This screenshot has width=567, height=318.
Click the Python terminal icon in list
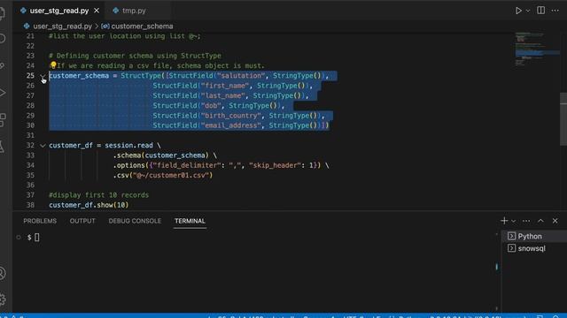pyautogui.click(x=511, y=236)
